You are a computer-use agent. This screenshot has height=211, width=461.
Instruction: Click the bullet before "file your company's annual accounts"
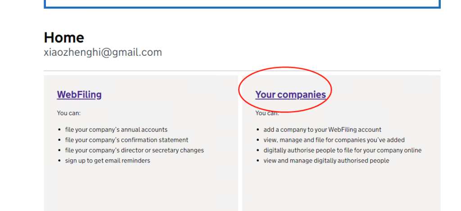[60, 130]
